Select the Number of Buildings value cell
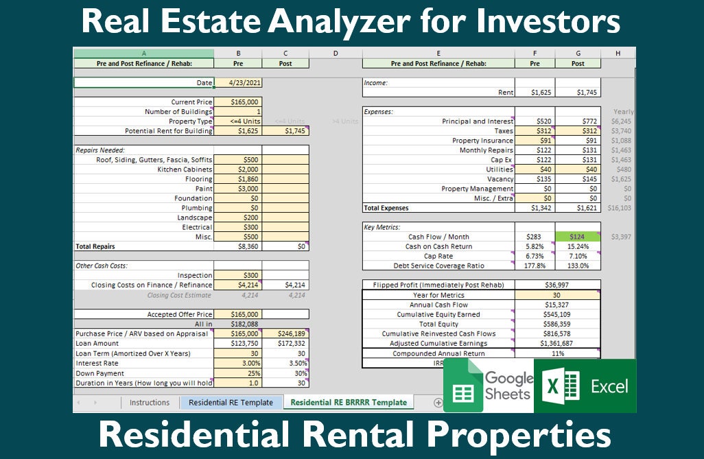The height and width of the screenshot is (459, 704). click(x=238, y=111)
